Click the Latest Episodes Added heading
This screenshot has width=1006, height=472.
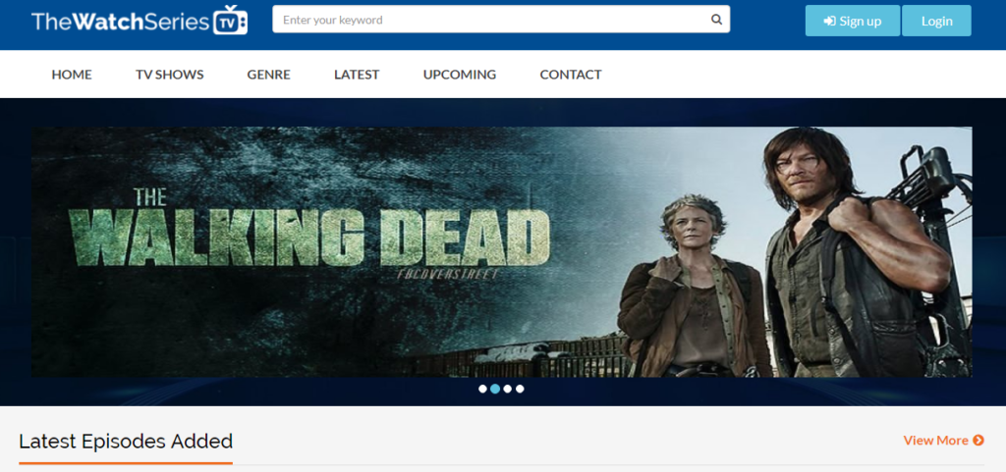coord(126,442)
